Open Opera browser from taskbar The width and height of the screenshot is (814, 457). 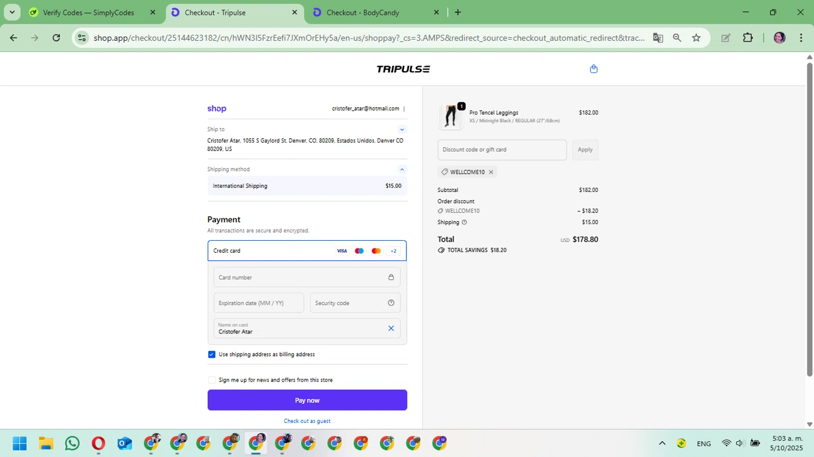pos(98,443)
